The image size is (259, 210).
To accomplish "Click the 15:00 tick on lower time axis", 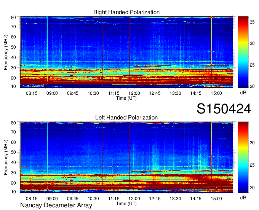I will pos(216,199).
